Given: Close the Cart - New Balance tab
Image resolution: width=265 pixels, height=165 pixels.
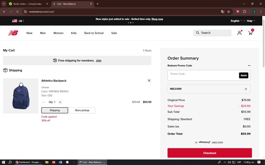Looking at the screenshot, I should [x=91, y=4].
